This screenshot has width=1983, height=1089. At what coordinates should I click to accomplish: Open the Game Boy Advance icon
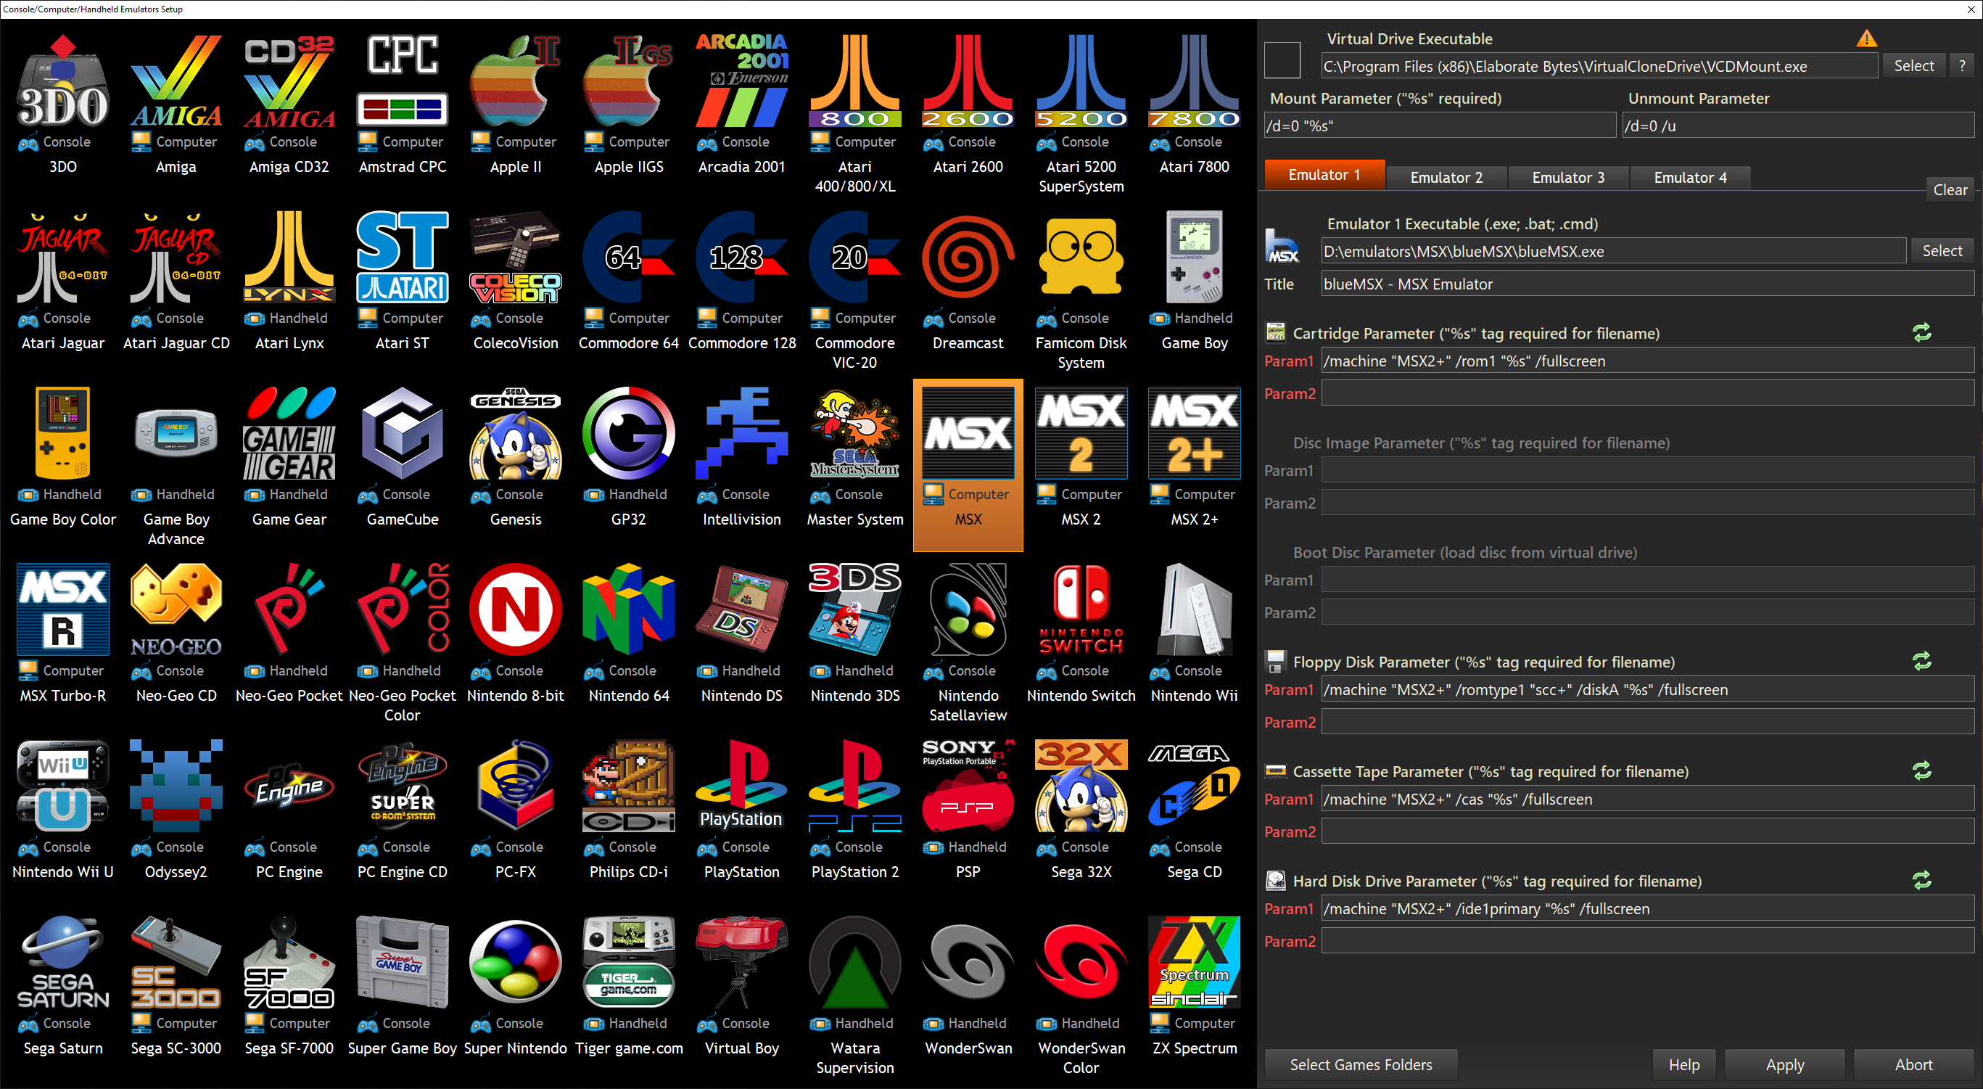coord(176,434)
